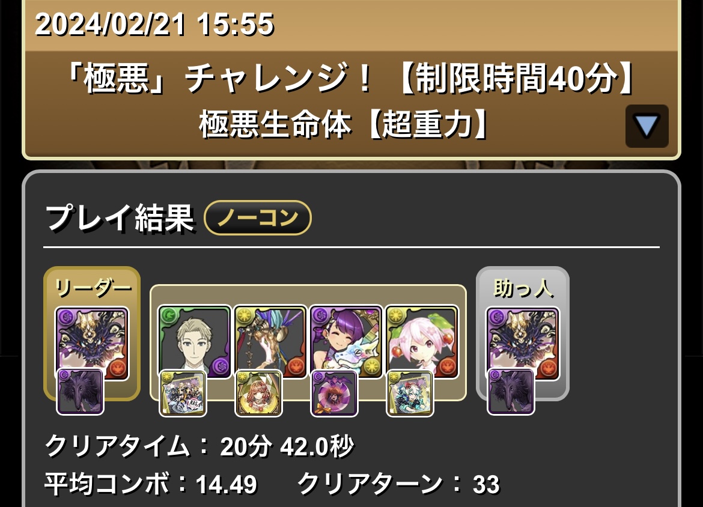Image resolution: width=703 pixels, height=507 pixels.
Task: Select the purple-haired girl monster icon
Action: pyautogui.click(x=346, y=342)
